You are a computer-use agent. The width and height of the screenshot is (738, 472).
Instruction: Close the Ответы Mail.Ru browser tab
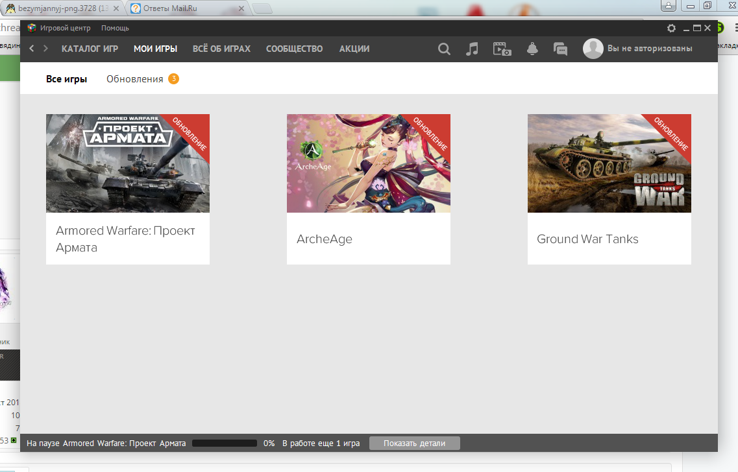[x=241, y=8]
